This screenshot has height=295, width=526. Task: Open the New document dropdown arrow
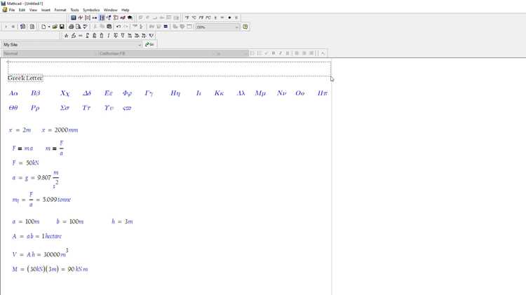[49, 27]
